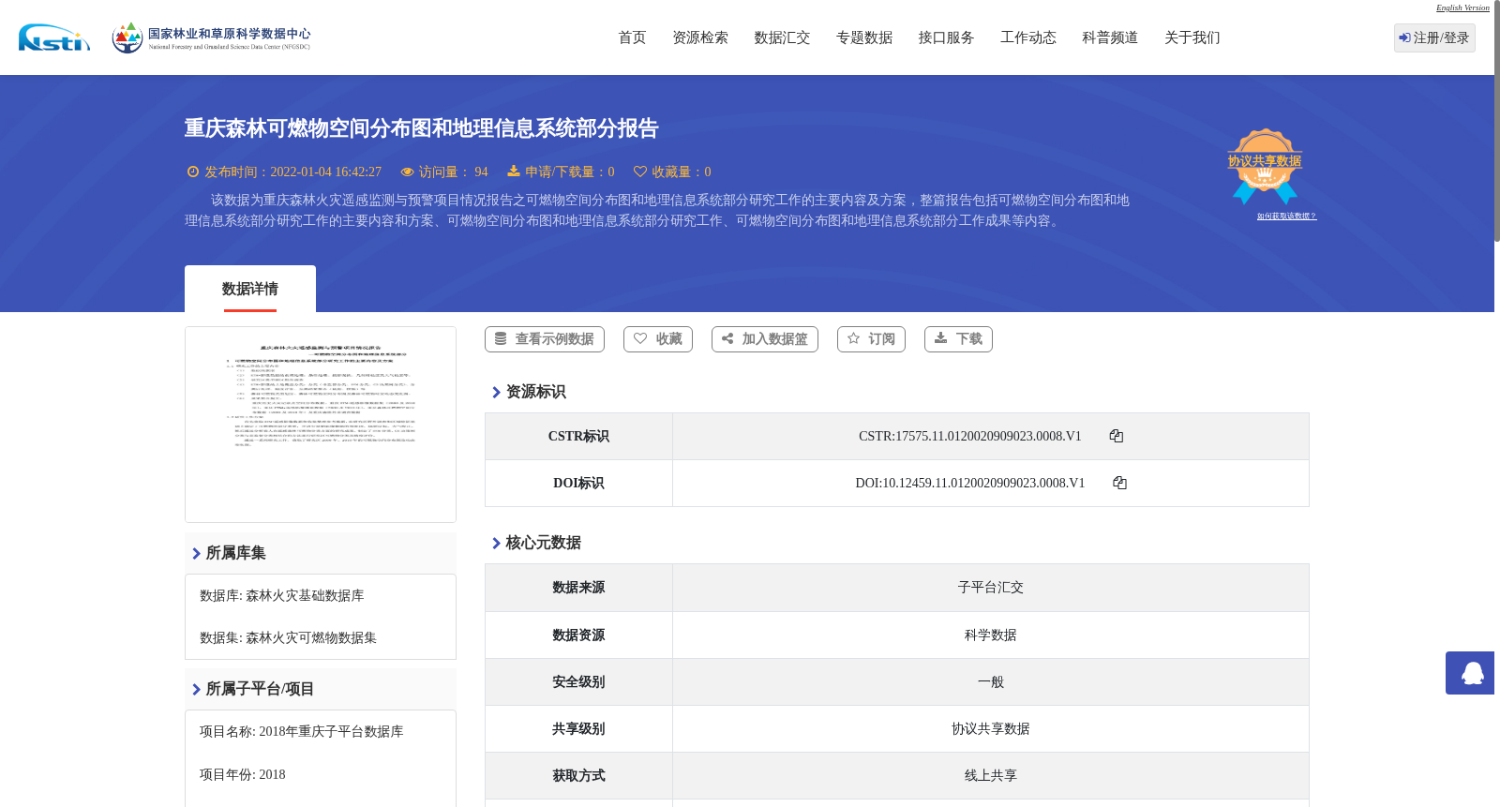Screen dimensions: 1500x807
Task: Expand the 核心元数据 section chevron
Action: pos(496,543)
